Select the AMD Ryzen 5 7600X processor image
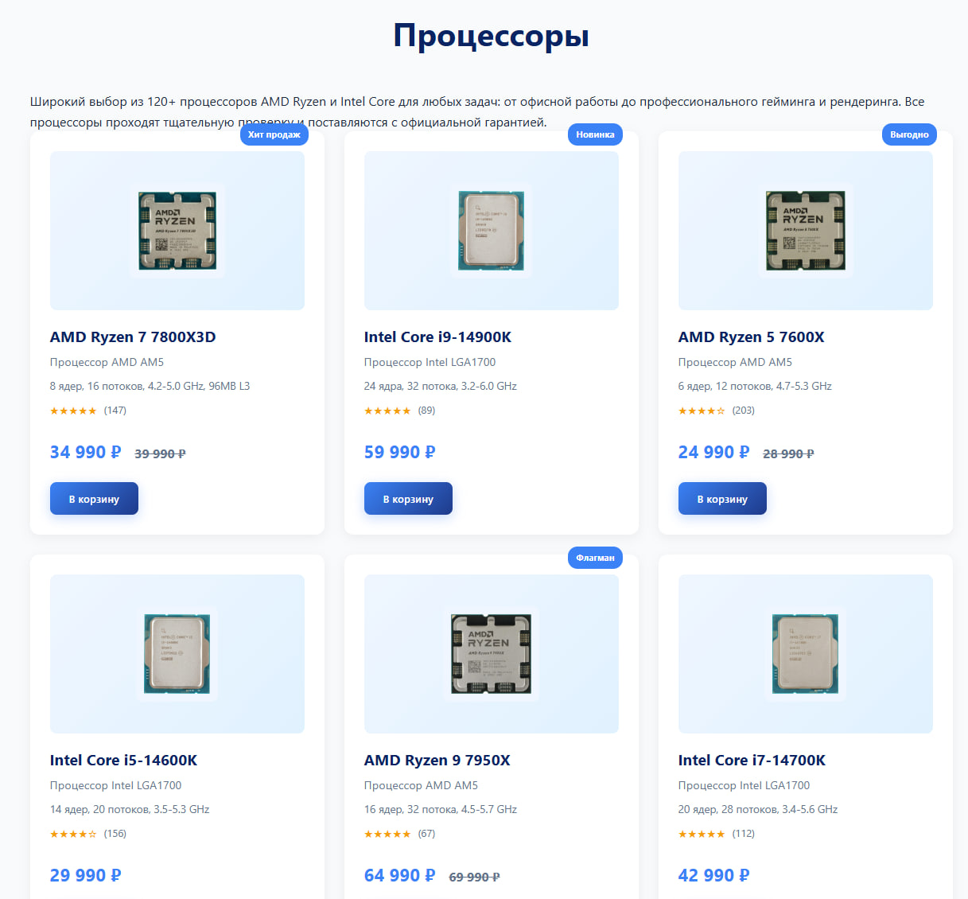This screenshot has width=968, height=899. click(805, 231)
